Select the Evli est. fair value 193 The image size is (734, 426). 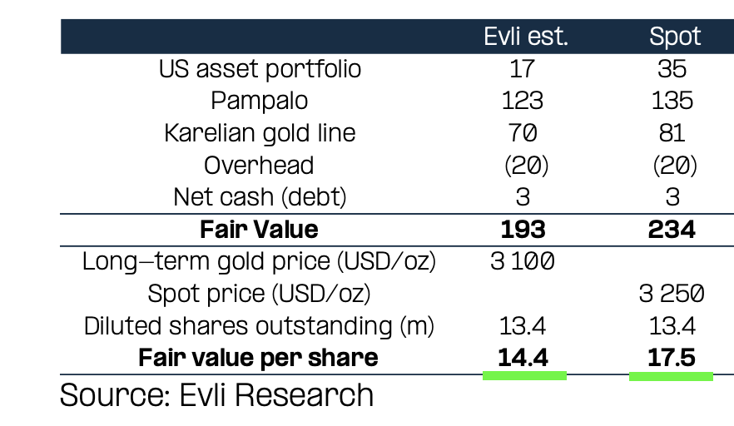[x=523, y=230]
